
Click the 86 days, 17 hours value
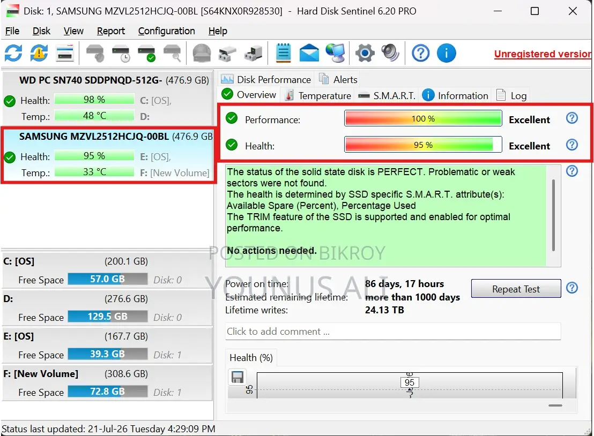point(404,284)
